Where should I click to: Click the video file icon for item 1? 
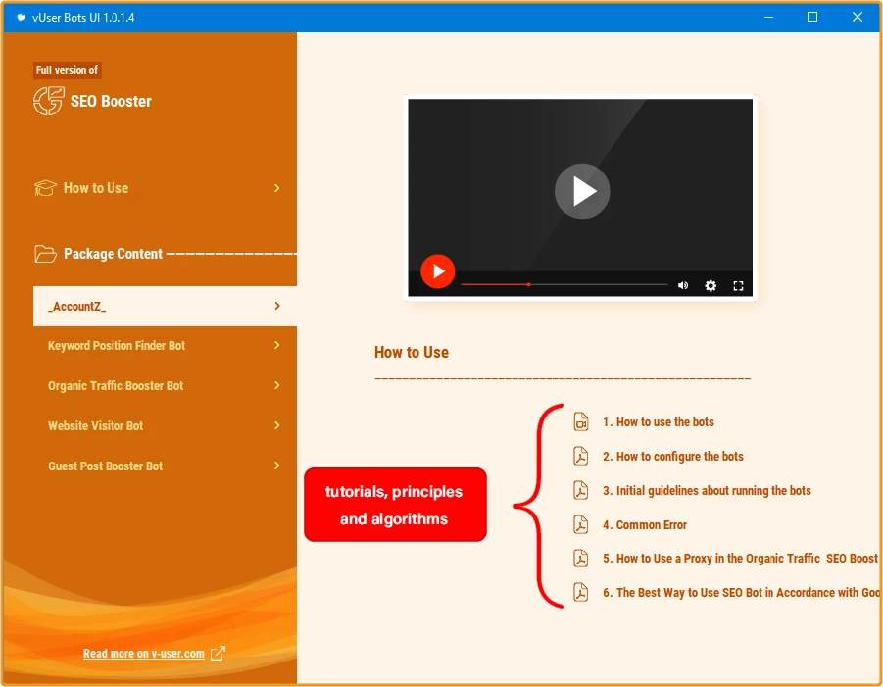pyautogui.click(x=580, y=421)
